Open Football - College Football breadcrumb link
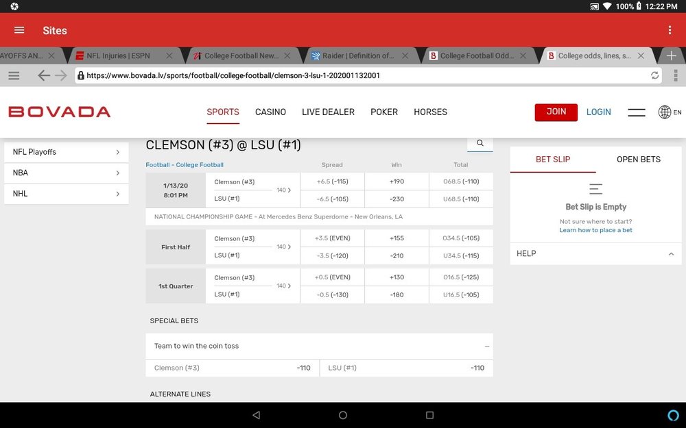The height and width of the screenshot is (428, 686). click(184, 165)
